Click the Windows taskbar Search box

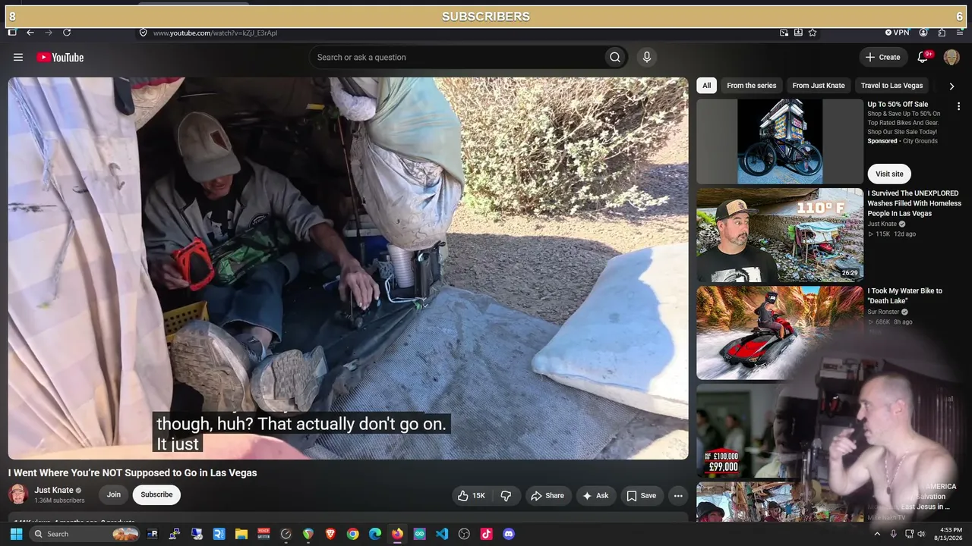pyautogui.click(x=84, y=534)
